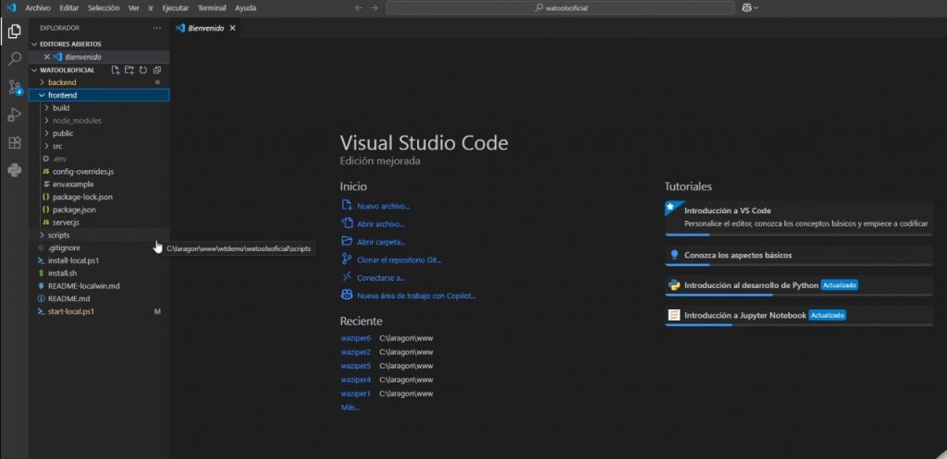Screen dimensions: 947x459
Task: Click the New Folder icon in explorer header
Action: click(129, 70)
